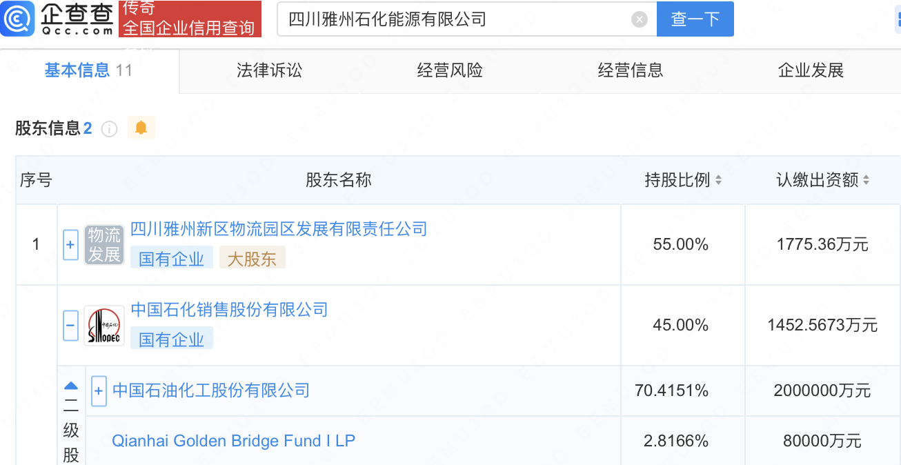Sort by 持股比例 column arrows
The width and height of the screenshot is (901, 465).
point(718,181)
